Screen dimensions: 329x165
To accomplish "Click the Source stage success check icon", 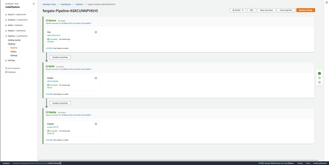I will pyautogui.click(x=47, y=21).
